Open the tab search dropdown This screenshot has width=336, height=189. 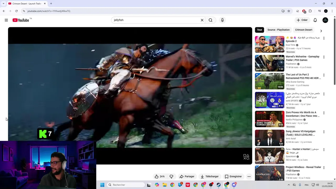[3, 3]
